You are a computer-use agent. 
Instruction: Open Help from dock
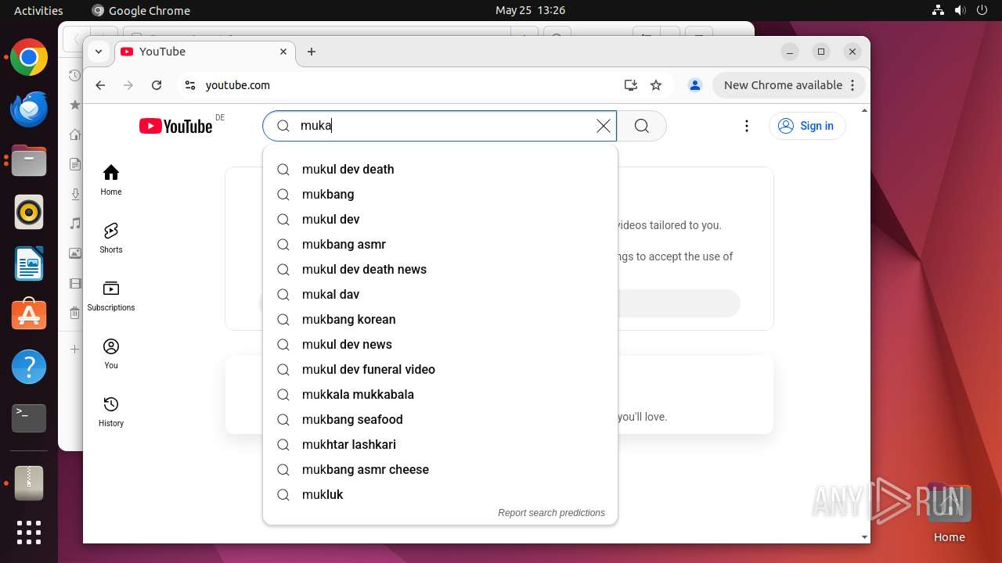29,367
